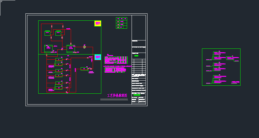The height and width of the screenshot is (138, 259).
Task: Select the top-left outdoor equipment box
Action: pyautogui.click(x=47, y=33)
